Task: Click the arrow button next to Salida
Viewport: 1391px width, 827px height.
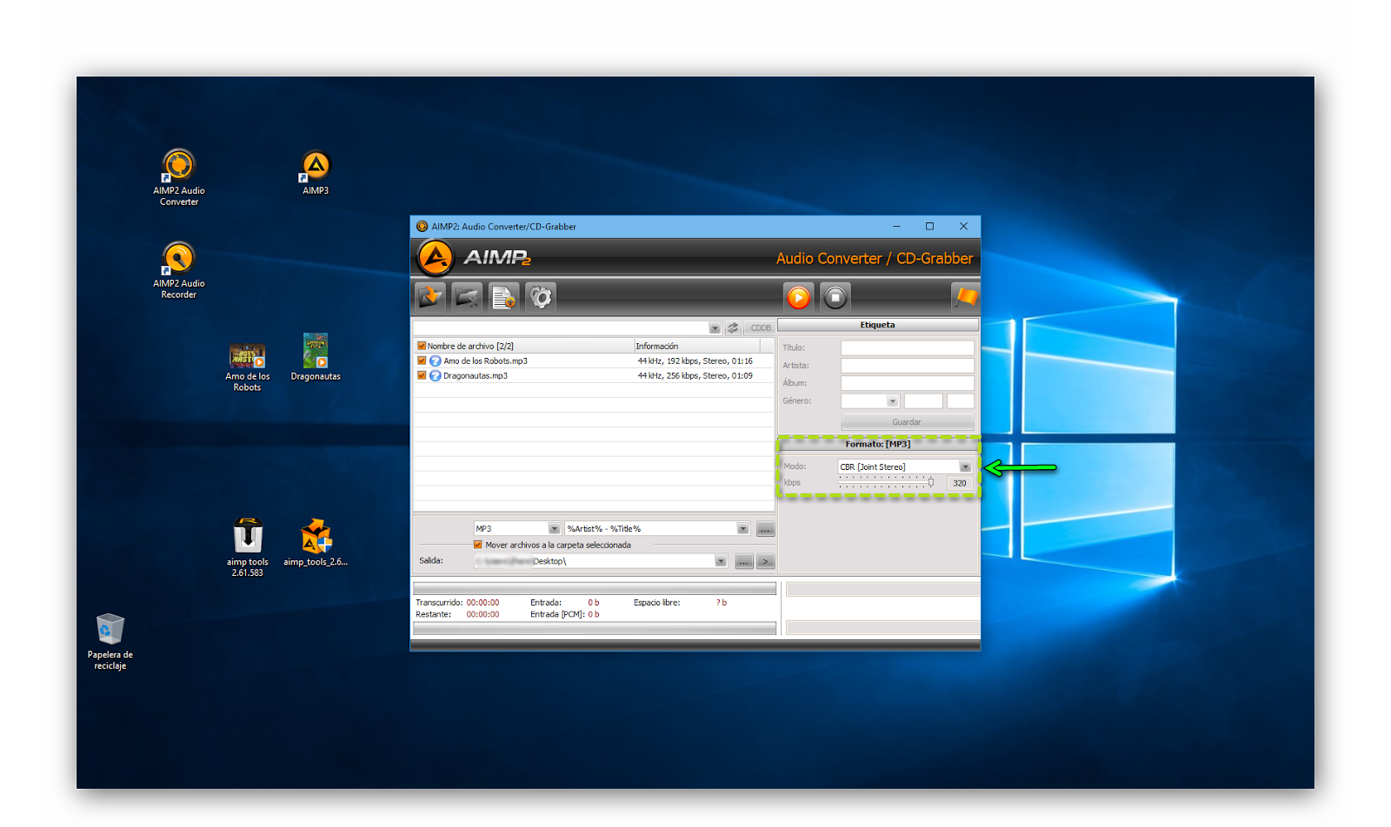Action: (765, 561)
